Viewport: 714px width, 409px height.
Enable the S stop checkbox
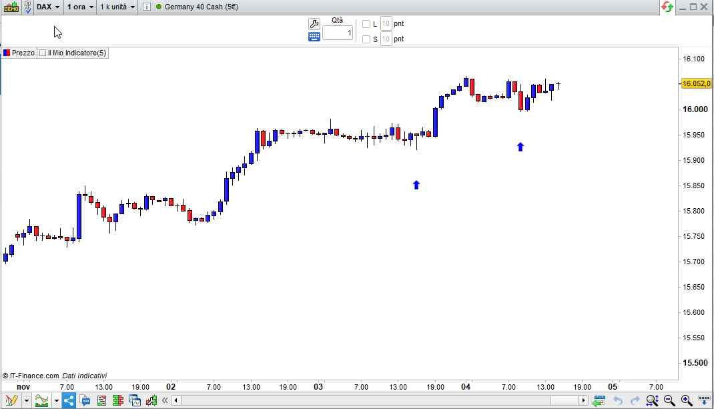pyautogui.click(x=366, y=39)
